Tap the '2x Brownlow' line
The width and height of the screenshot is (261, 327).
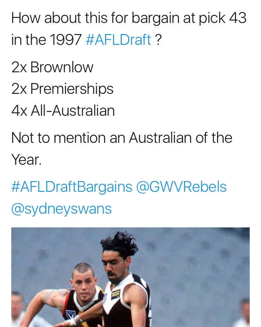click(52, 67)
